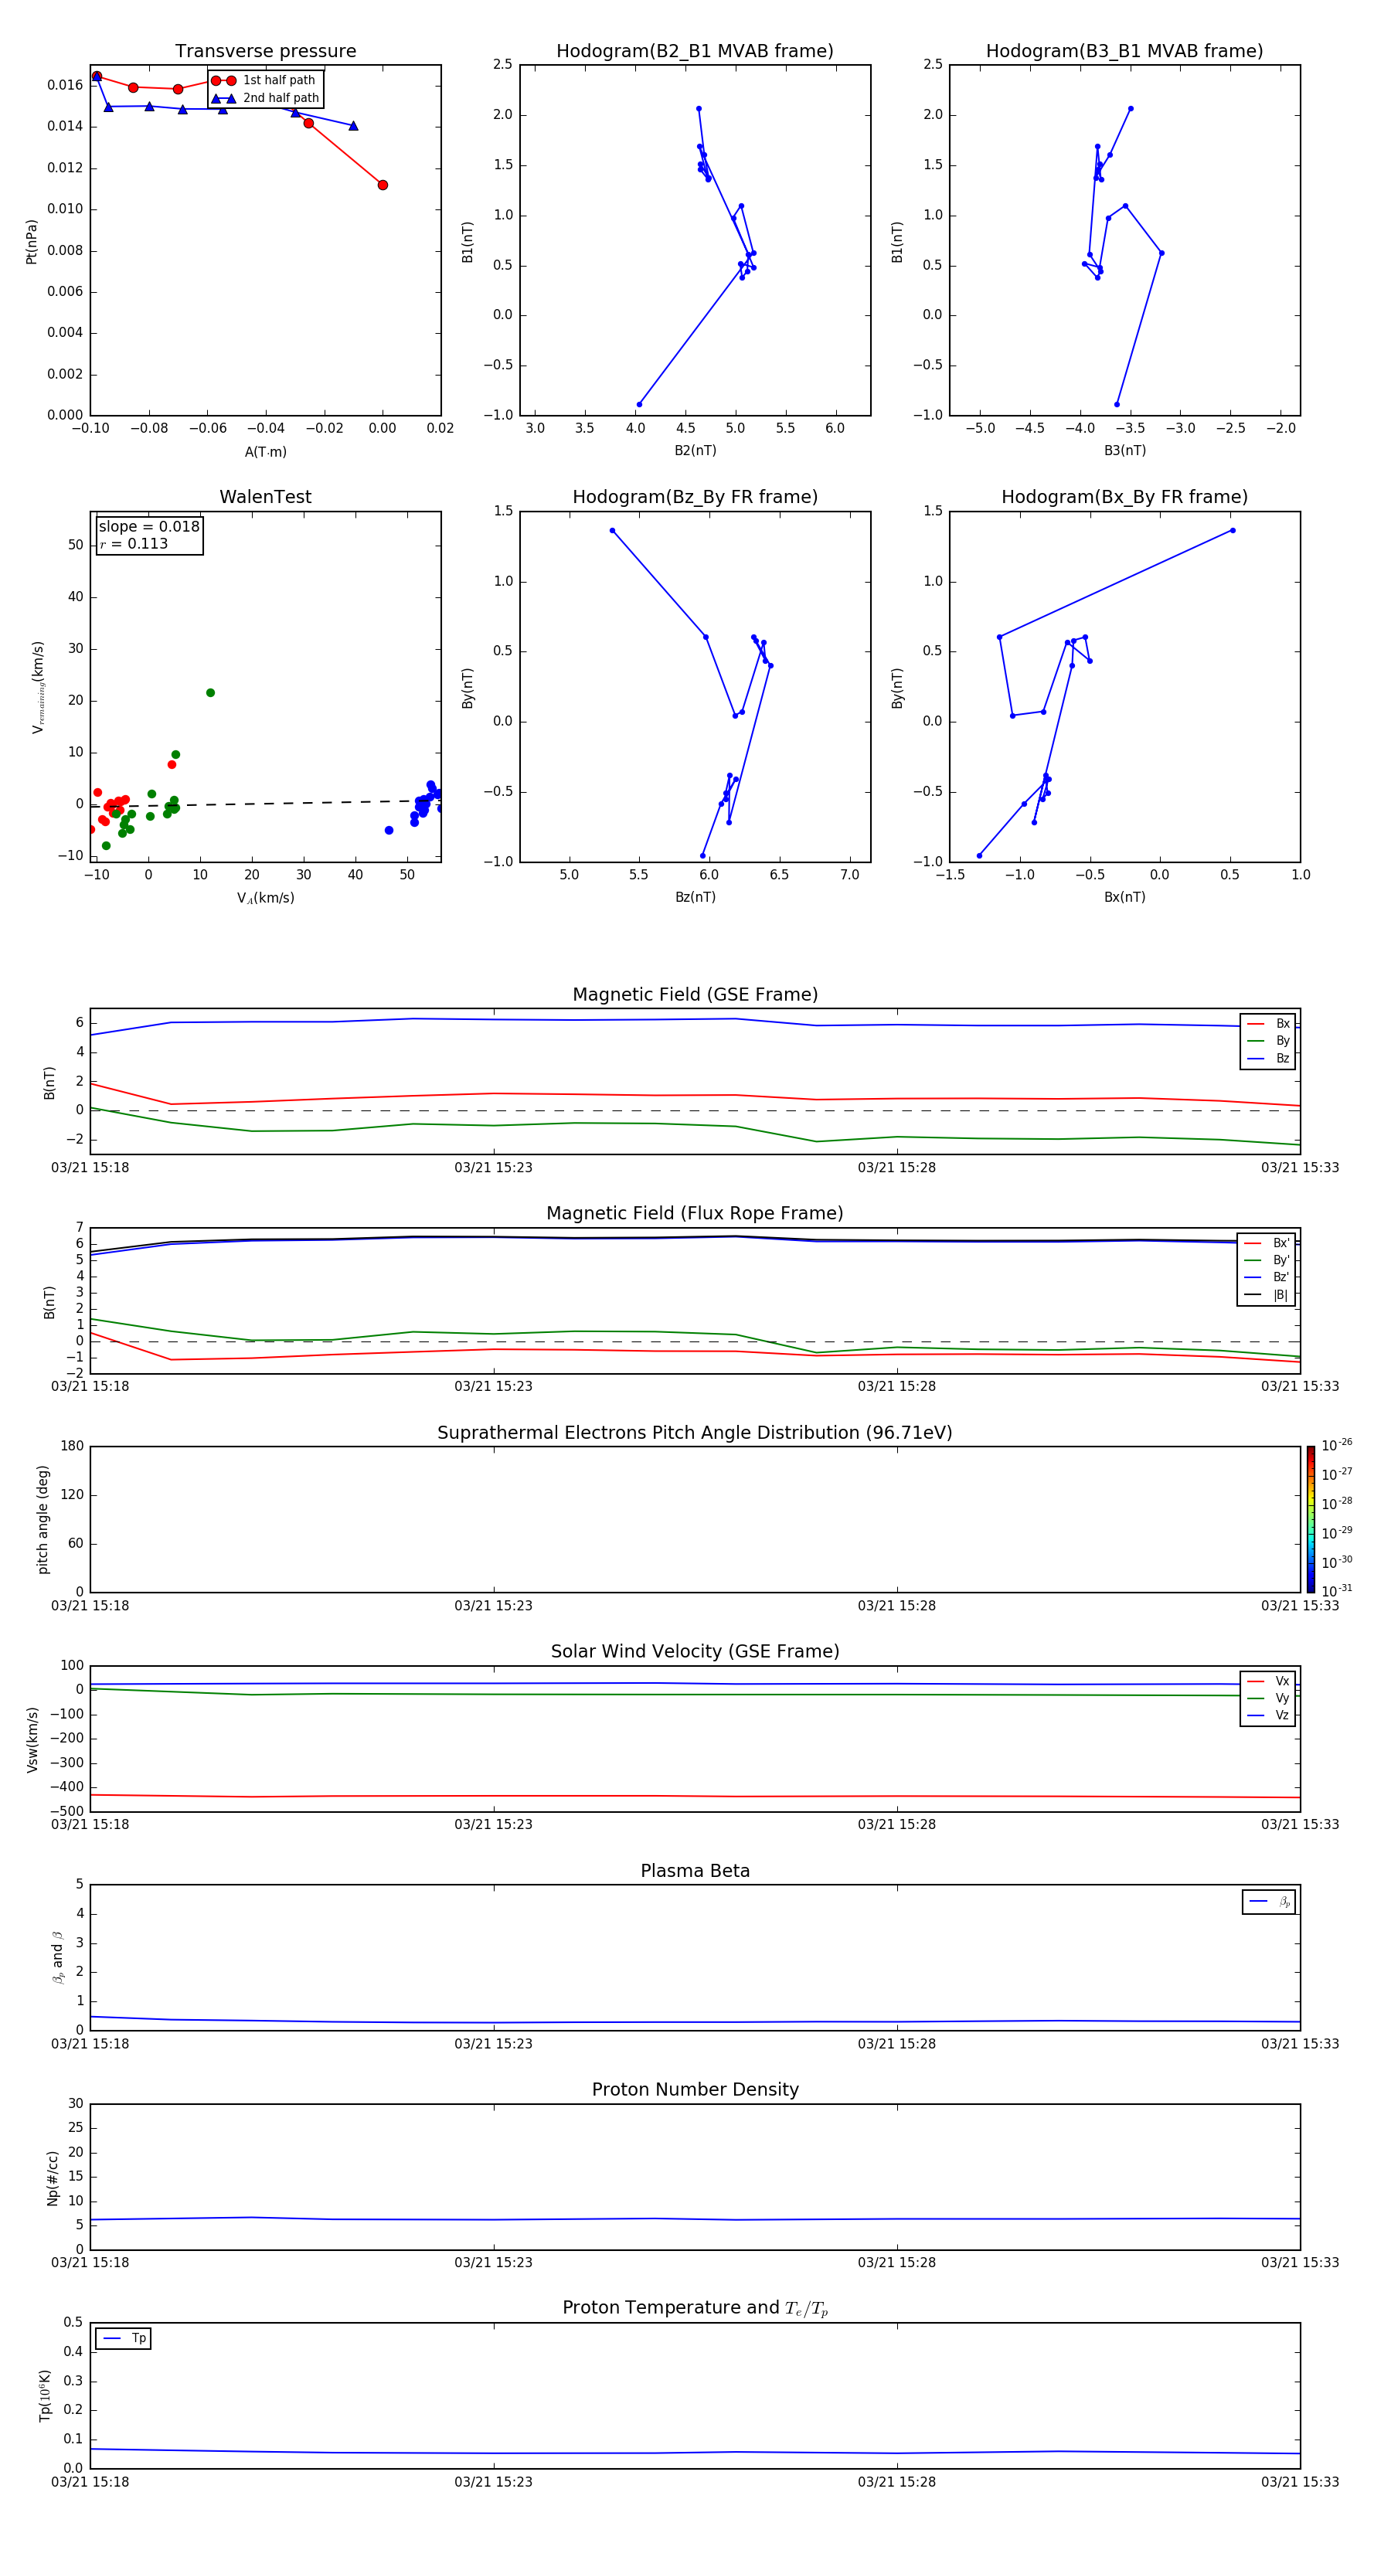1391x2550 pixels.
Task: Click the lowest point in the B2_B1 hodogram
Action: 638,404
